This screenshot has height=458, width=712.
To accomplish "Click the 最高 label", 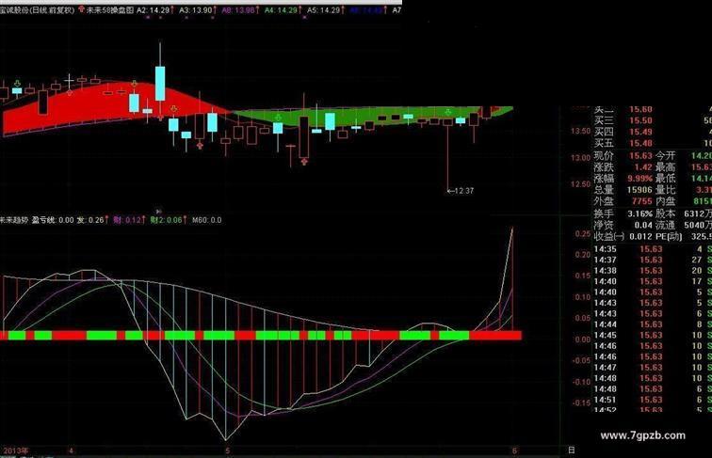I will pos(665,167).
